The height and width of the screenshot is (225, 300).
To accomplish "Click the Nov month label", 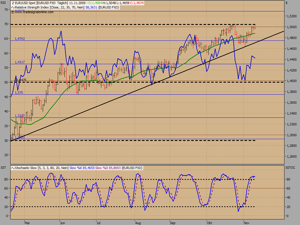I will [247, 223].
